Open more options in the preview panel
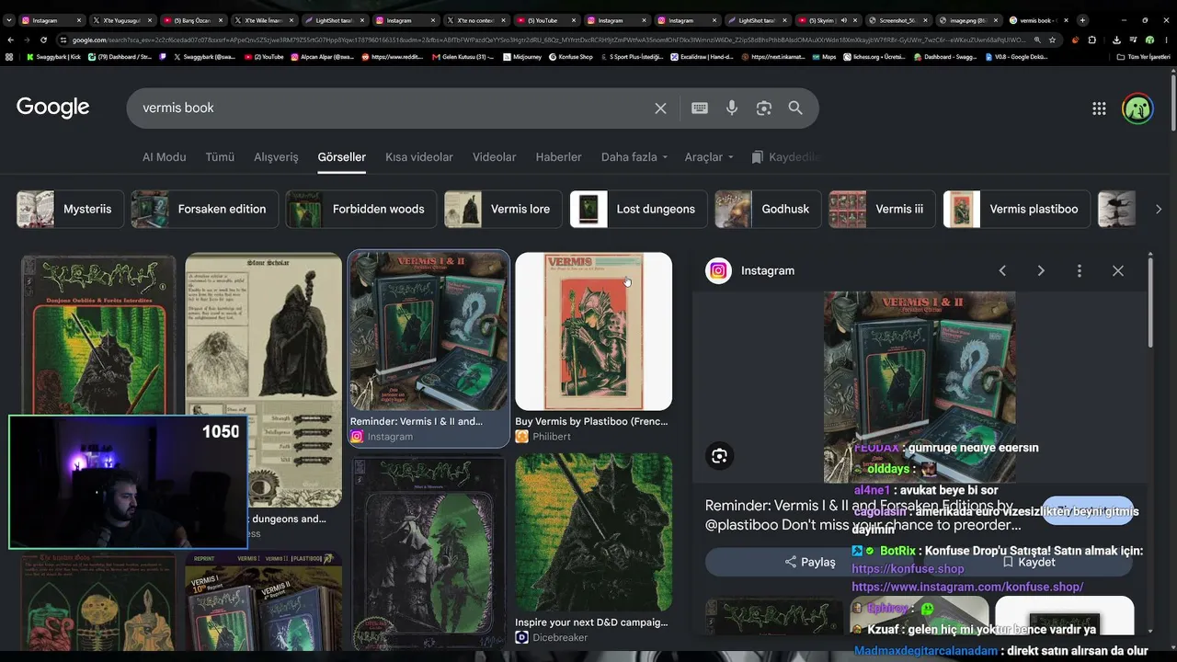Viewport: 1177px width, 662px height. tap(1080, 270)
